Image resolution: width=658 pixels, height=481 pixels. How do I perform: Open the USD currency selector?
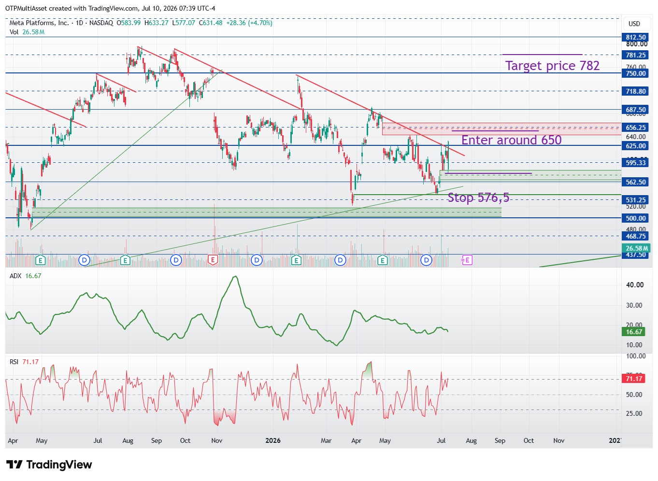click(634, 24)
